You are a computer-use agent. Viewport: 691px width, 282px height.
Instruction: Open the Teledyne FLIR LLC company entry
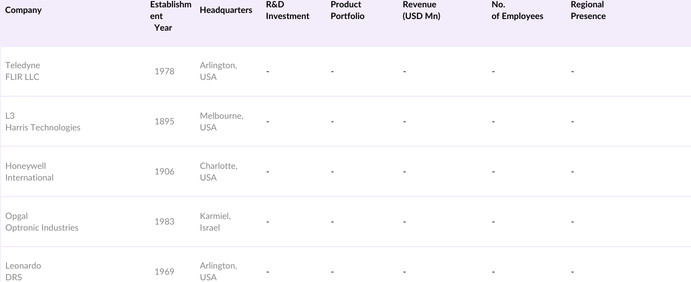(x=22, y=71)
